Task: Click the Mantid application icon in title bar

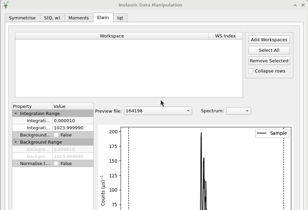Action: (x=6, y=5)
